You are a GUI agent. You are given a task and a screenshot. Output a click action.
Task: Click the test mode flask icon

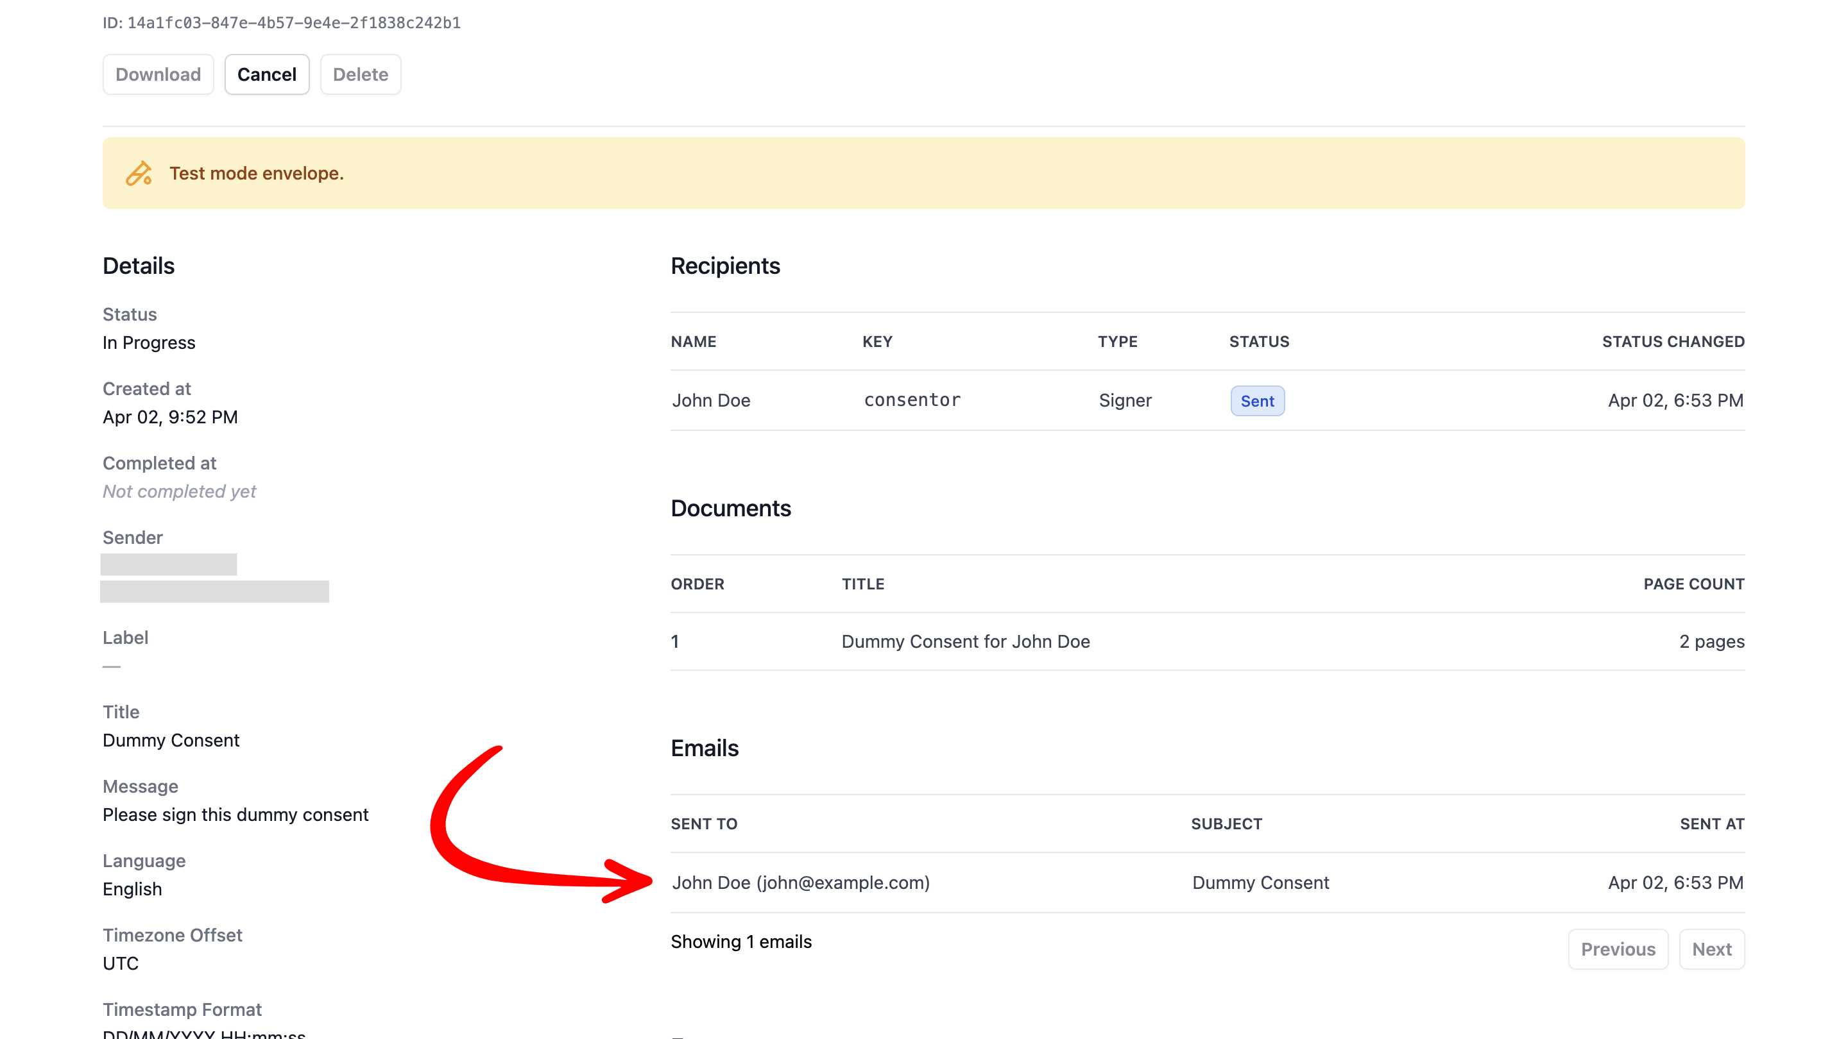(x=139, y=174)
